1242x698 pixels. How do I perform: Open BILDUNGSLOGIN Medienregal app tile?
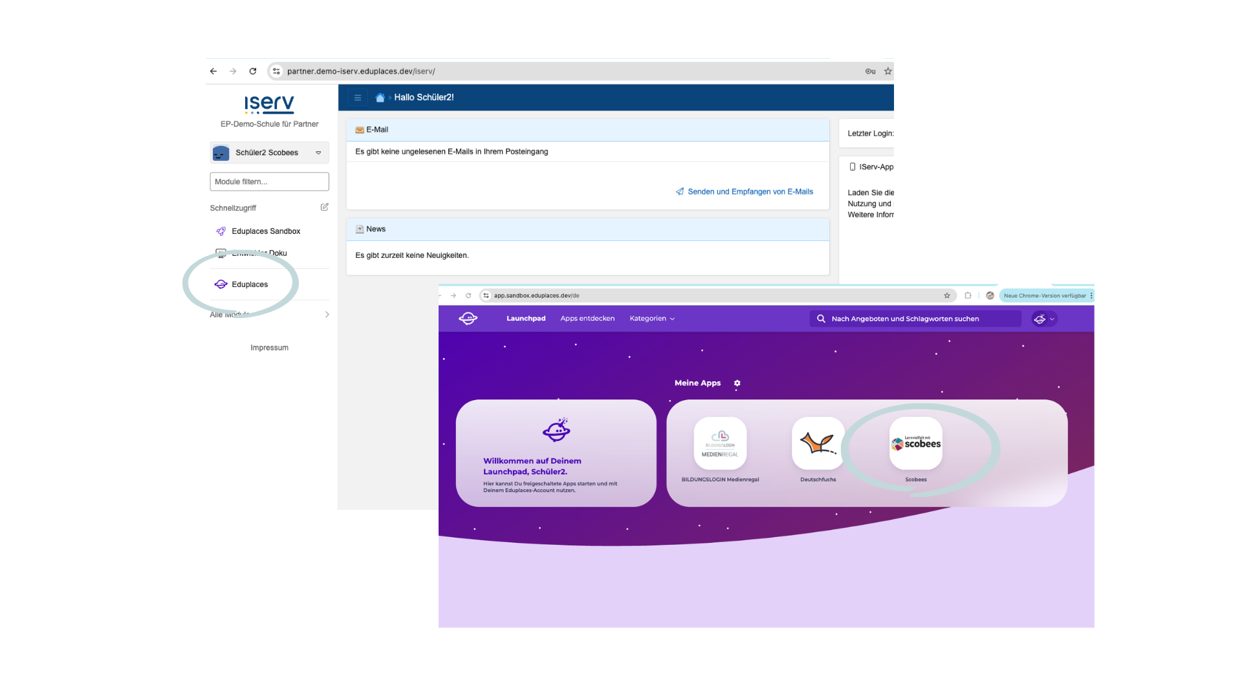tap(720, 443)
